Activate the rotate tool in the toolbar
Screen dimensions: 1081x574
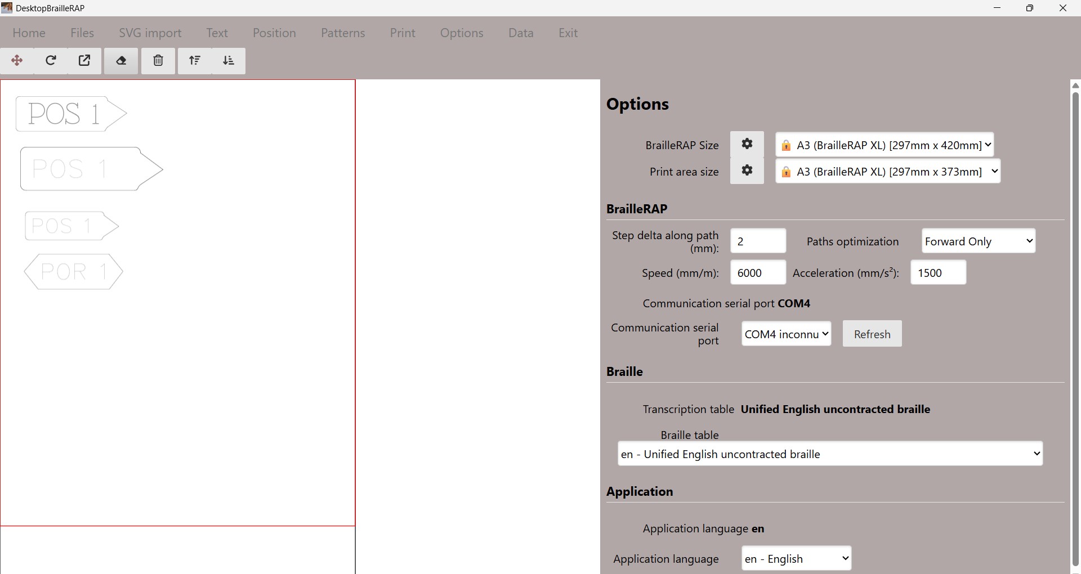(x=51, y=61)
